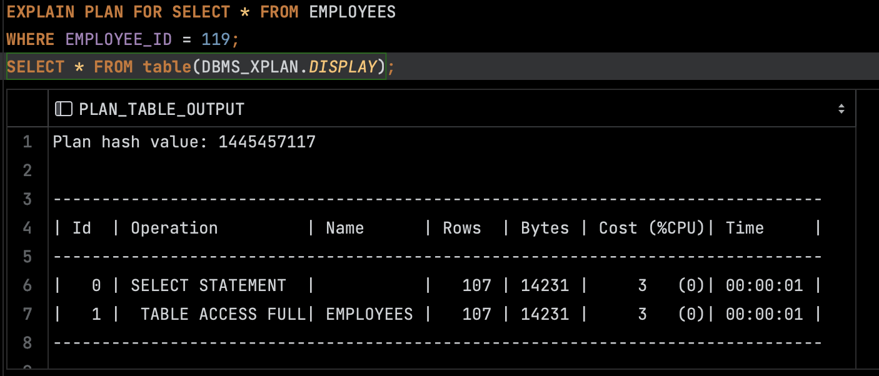This screenshot has height=376, width=879.
Task: Click row number 6 in the grid gutter
Action: 27,285
